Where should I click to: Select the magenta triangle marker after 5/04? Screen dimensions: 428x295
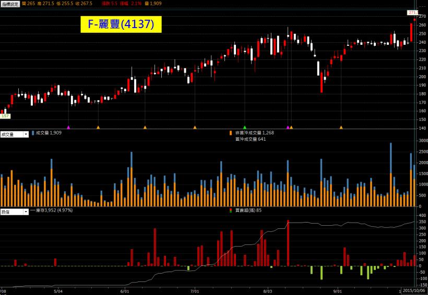68,127
